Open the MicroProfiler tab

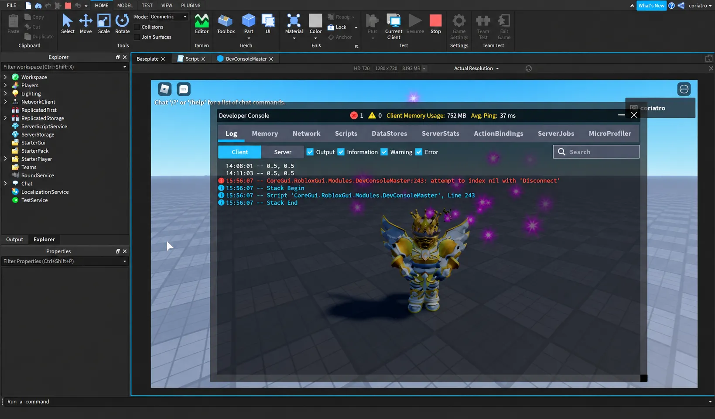pos(610,134)
